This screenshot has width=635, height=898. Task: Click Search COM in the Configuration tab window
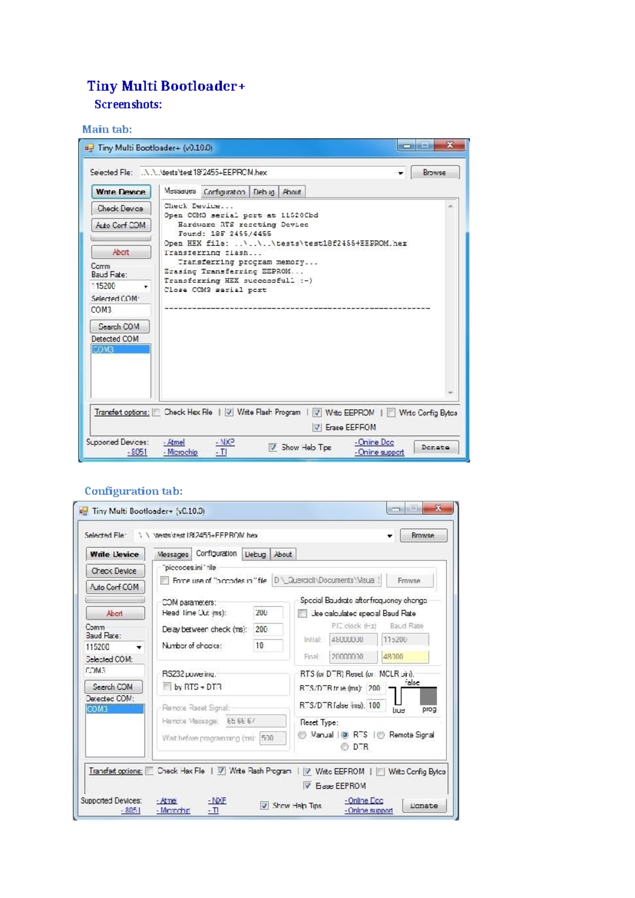tap(113, 687)
